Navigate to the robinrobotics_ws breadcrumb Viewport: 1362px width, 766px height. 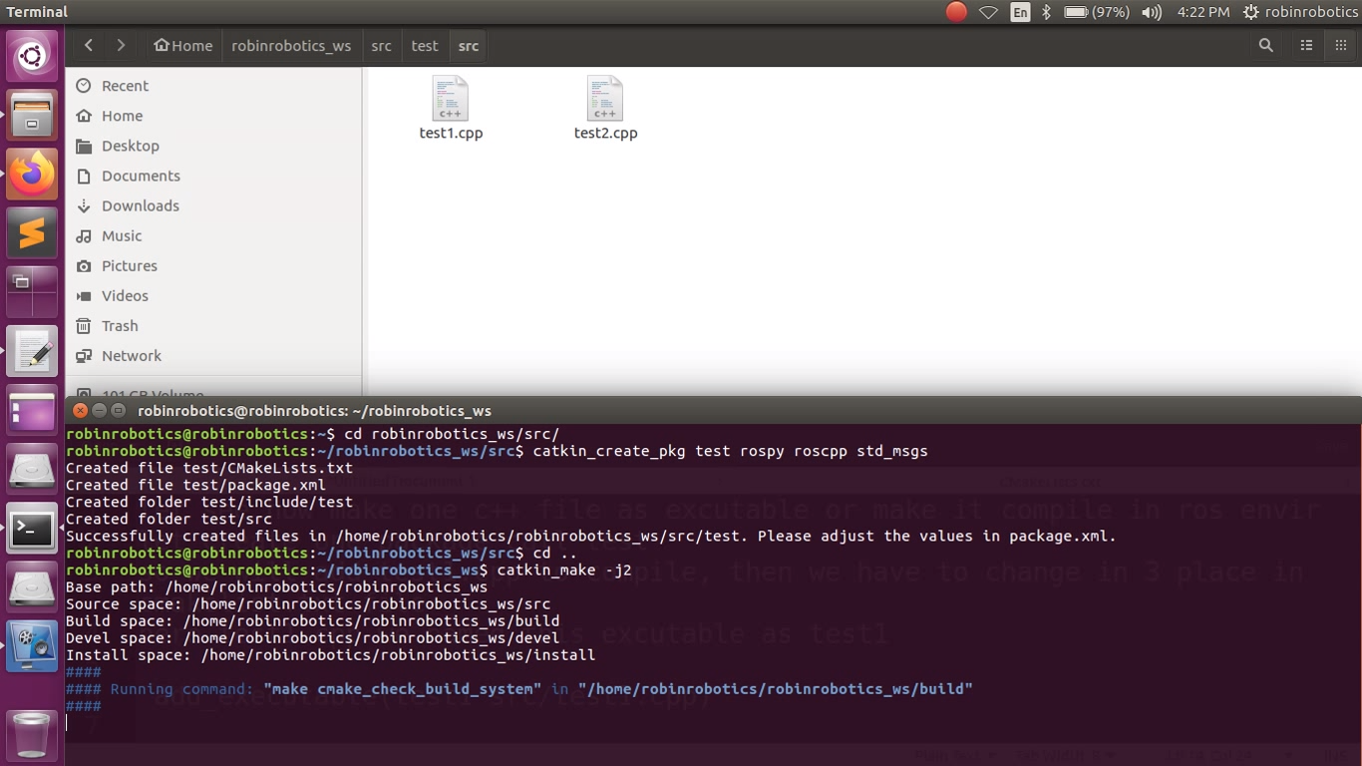click(x=291, y=45)
